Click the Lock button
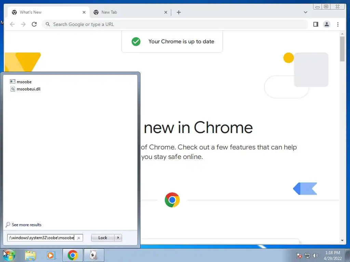Screen dimensions: 350x262 (x=103, y=238)
